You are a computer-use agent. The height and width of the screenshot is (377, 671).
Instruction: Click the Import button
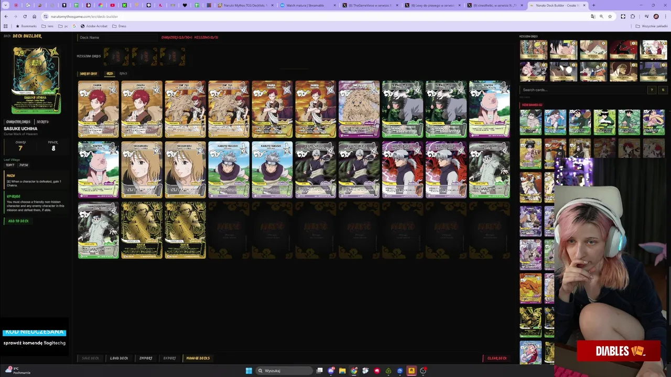pos(146,358)
